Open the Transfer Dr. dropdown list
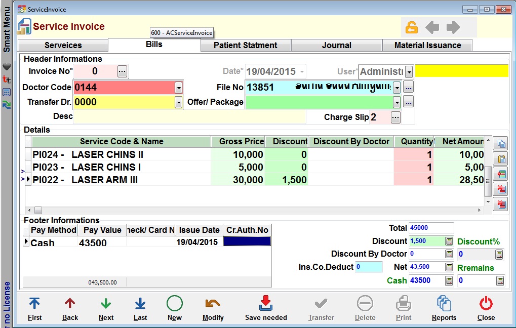The height and width of the screenshot is (328, 516). [x=178, y=102]
